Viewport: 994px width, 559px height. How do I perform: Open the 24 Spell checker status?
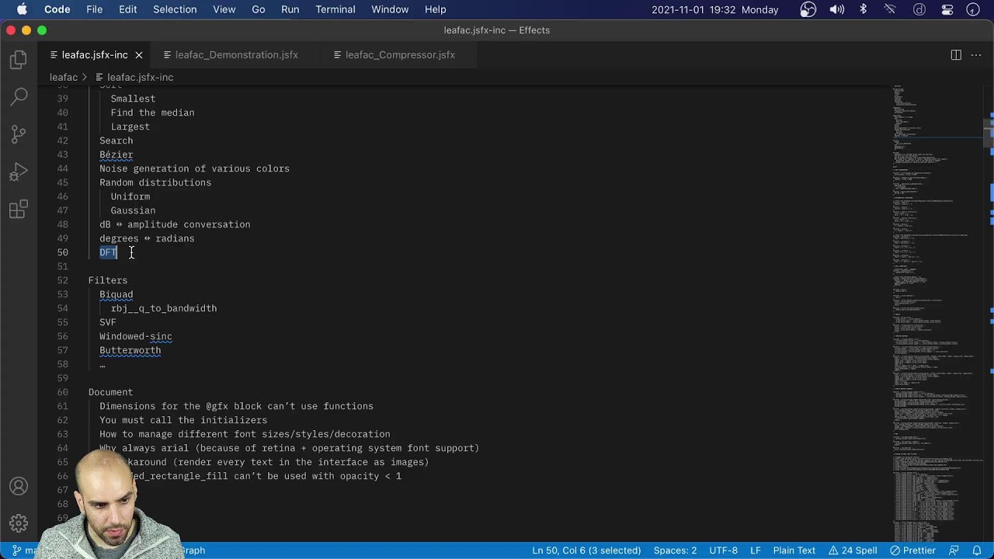coord(853,550)
